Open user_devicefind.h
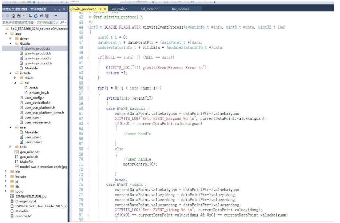 coord(37,103)
